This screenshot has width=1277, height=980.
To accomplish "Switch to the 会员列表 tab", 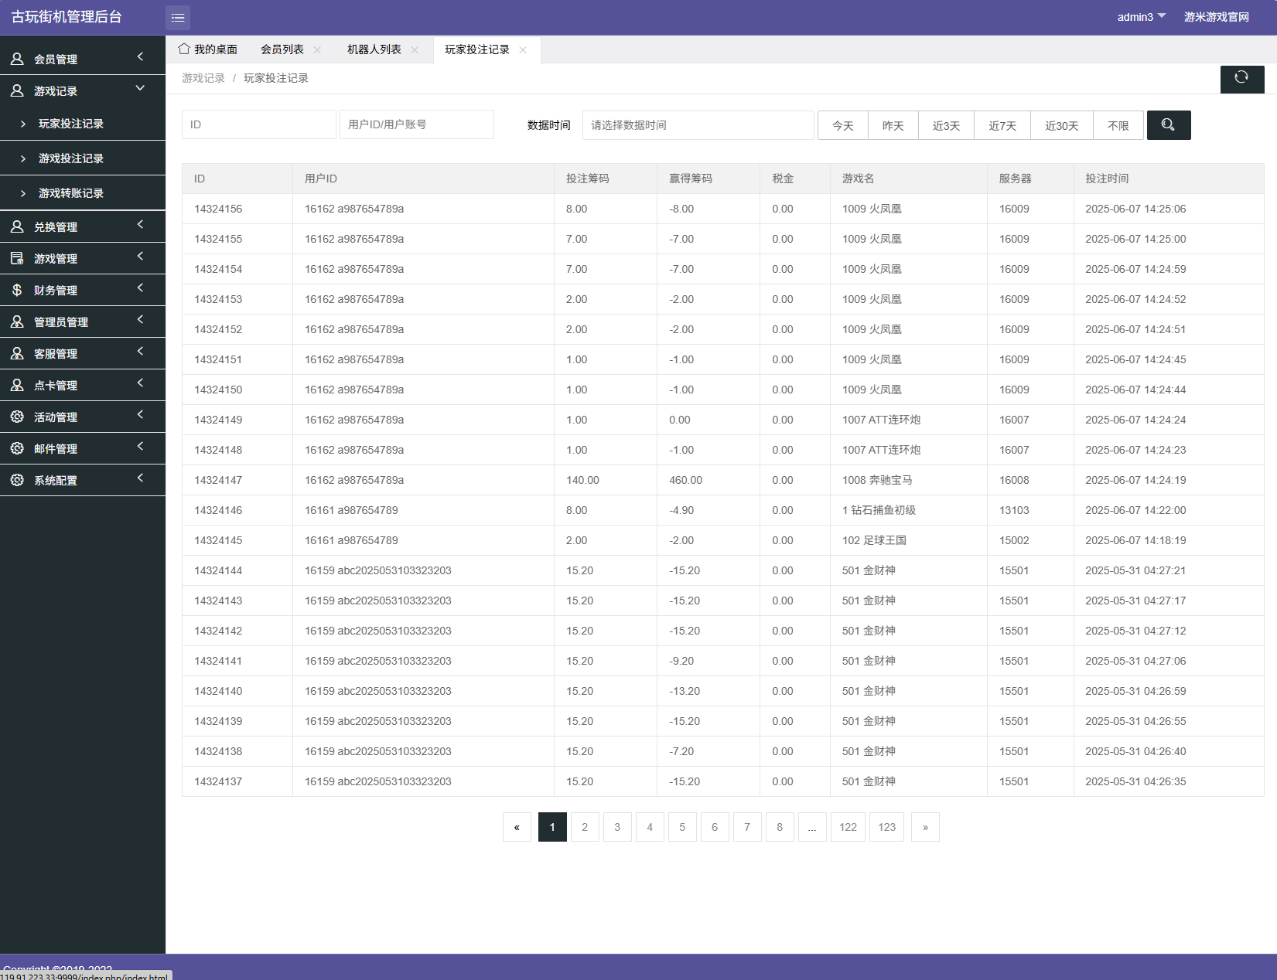I will click(282, 49).
